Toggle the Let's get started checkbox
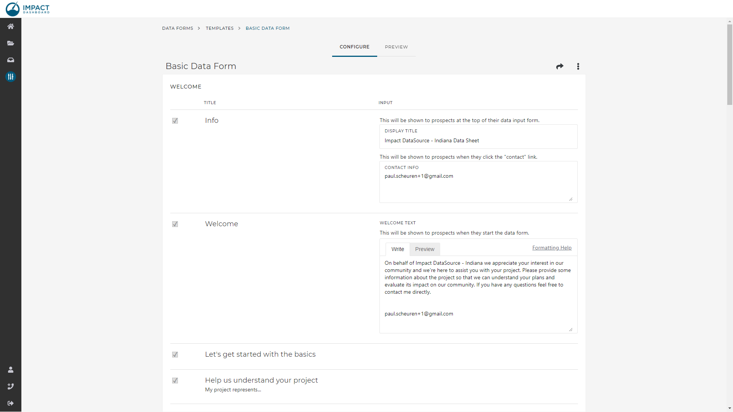Image resolution: width=733 pixels, height=412 pixels. click(175, 355)
